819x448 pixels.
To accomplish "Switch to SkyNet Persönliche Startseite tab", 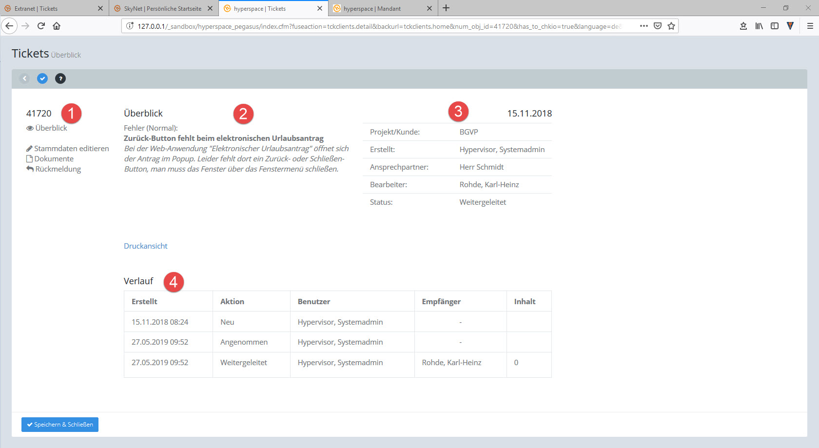I will point(162,8).
